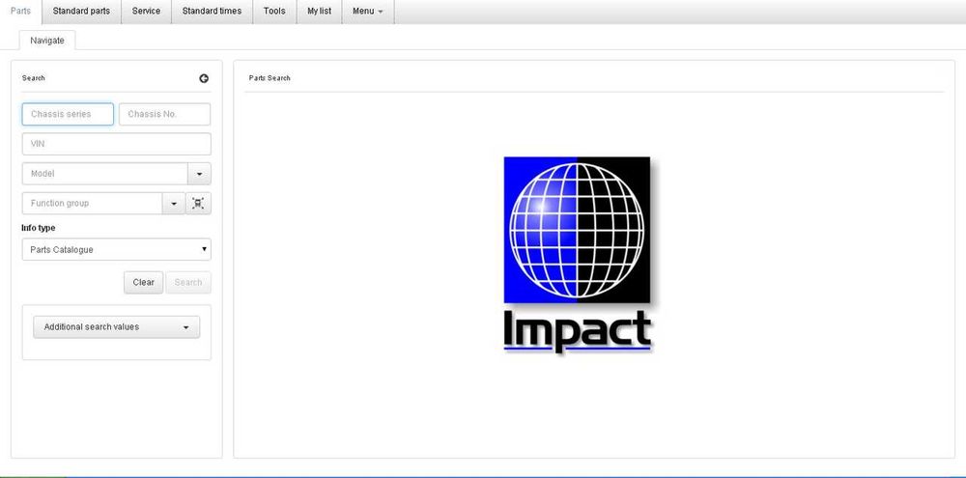Open the Function group dropdown arrow
The image size is (966, 478).
click(174, 204)
